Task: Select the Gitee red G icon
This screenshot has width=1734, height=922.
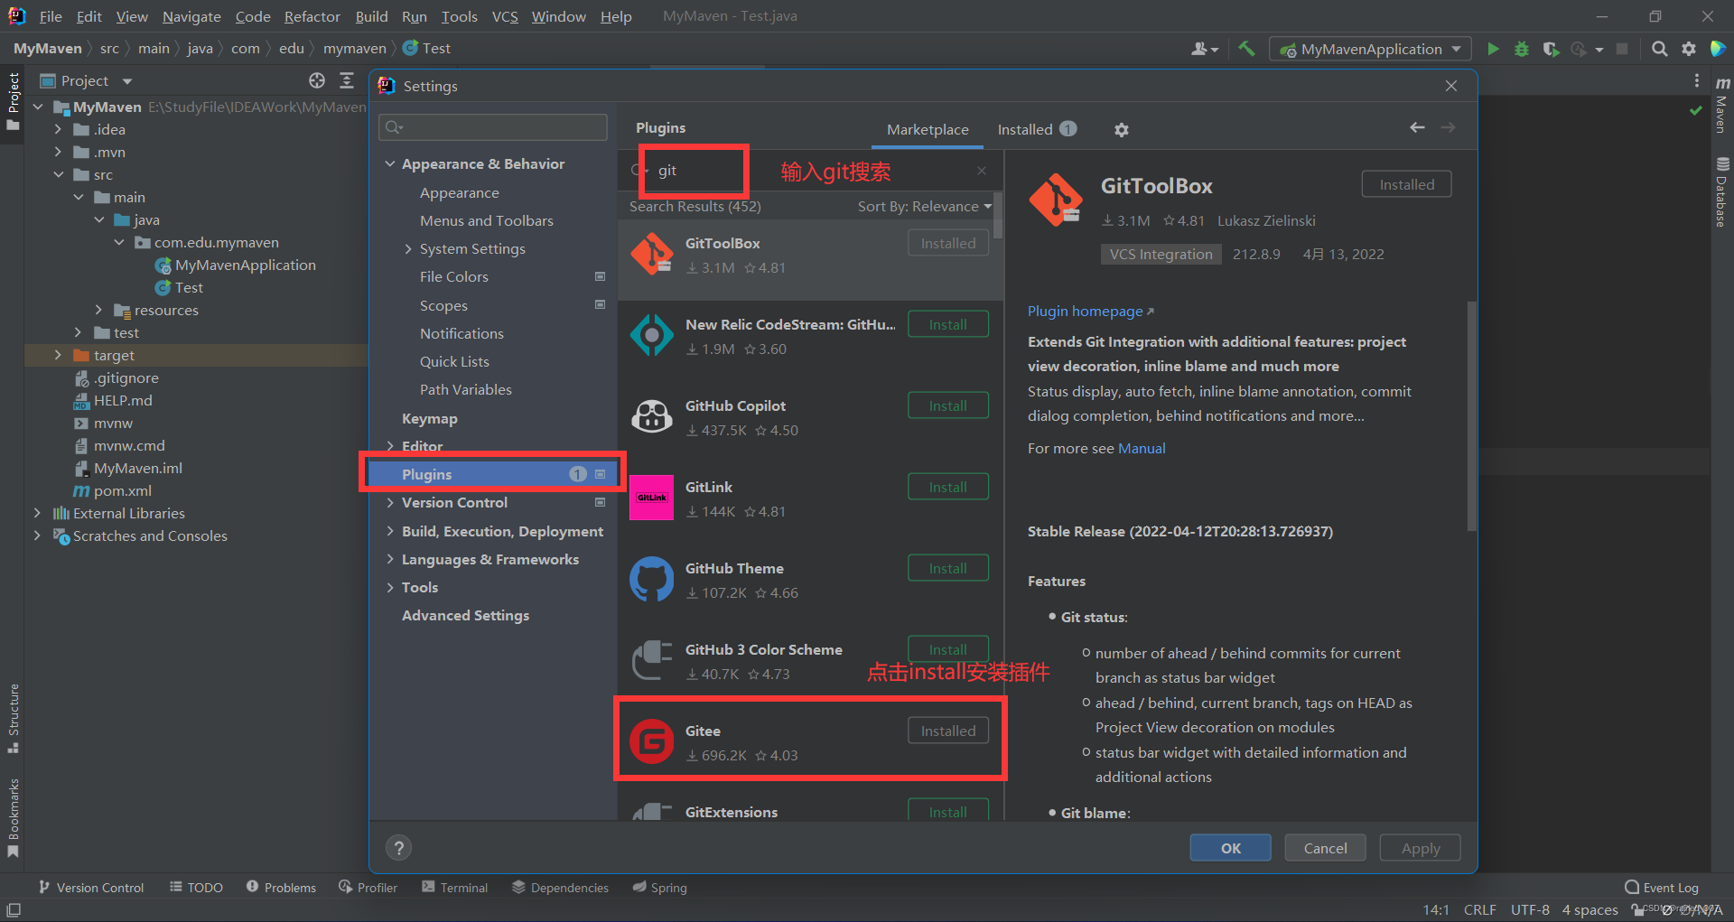Action: (651, 741)
